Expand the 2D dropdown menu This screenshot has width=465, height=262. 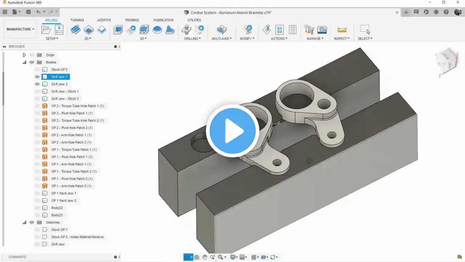click(x=88, y=39)
